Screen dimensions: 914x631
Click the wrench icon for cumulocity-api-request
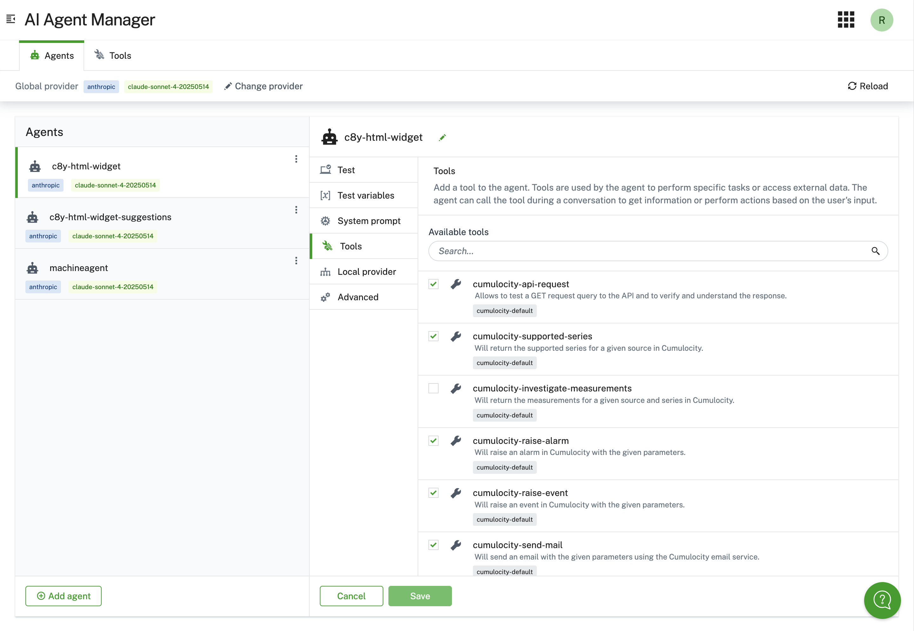pos(456,284)
